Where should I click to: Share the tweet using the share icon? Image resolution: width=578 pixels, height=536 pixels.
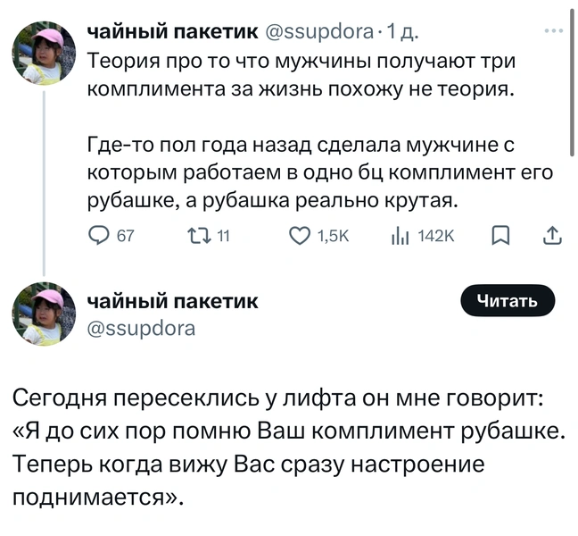551,237
